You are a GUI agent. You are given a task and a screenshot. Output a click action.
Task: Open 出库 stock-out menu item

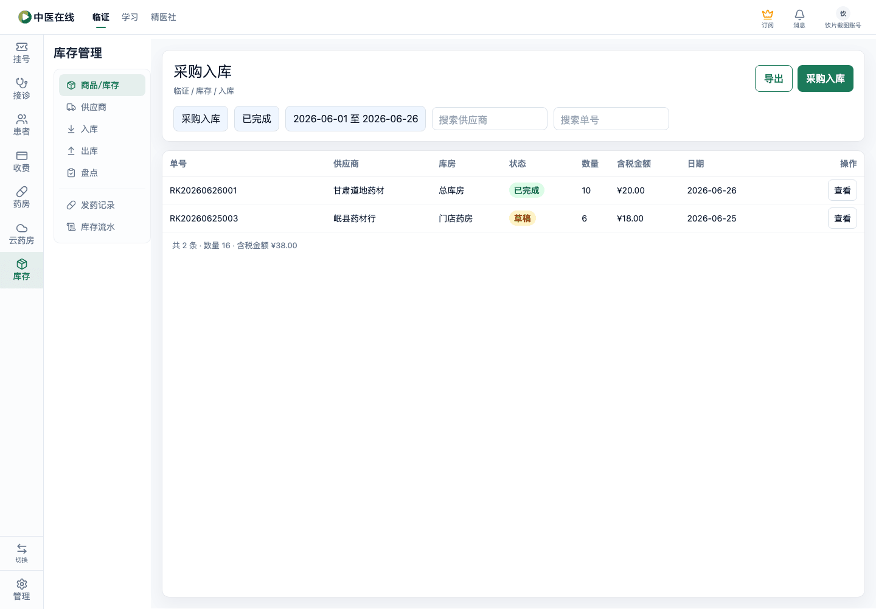(102, 151)
